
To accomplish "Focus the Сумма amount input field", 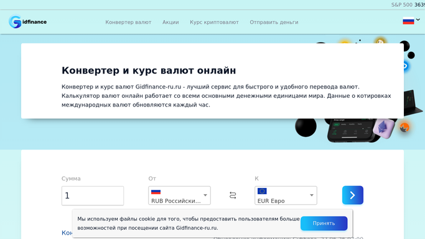I will click(x=93, y=195).
